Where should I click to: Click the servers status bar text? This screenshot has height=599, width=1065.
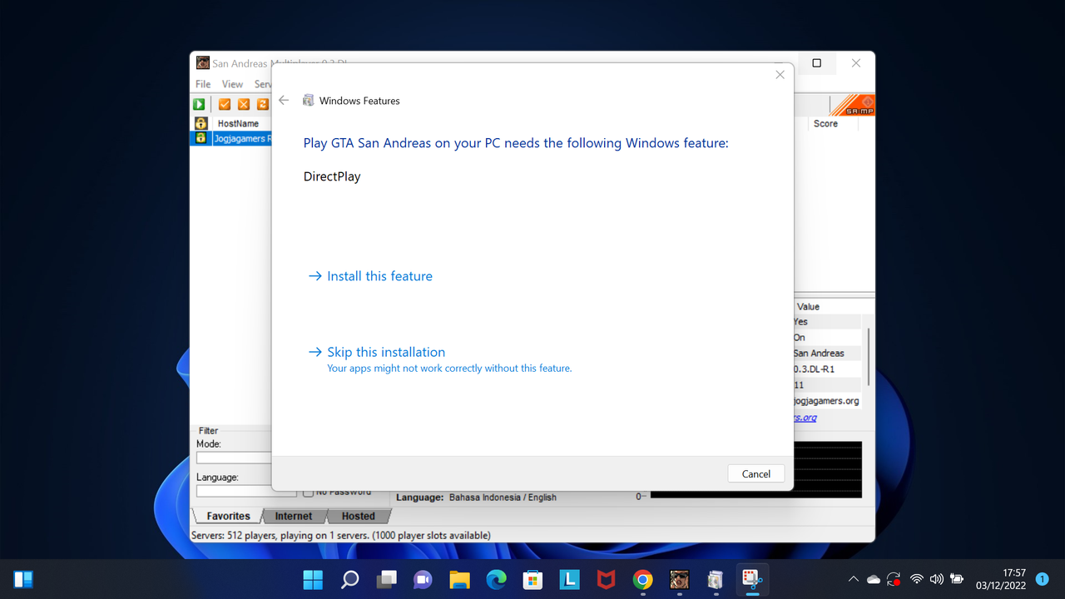340,535
